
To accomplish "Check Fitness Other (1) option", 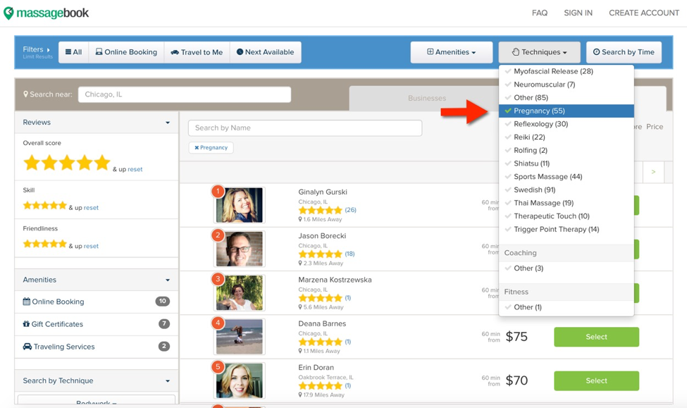I will [x=566, y=307].
